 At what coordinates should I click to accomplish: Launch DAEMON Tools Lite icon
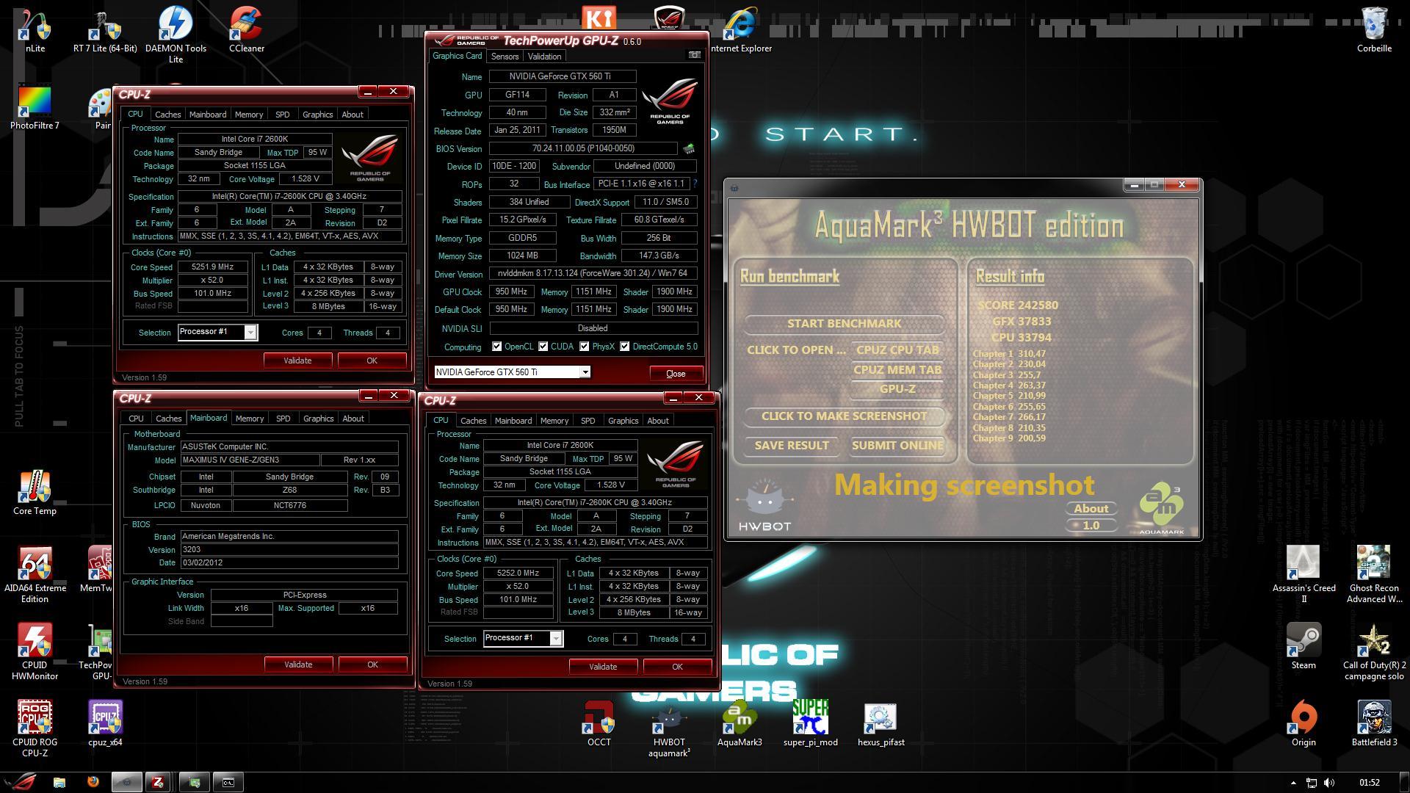[176, 33]
